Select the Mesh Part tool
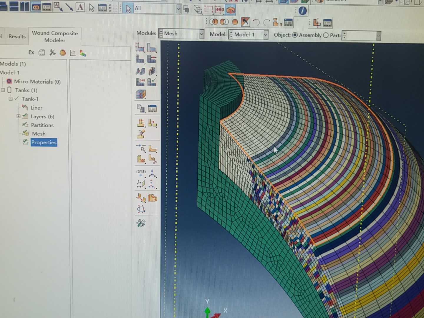The height and width of the screenshot is (318, 424). (139, 59)
